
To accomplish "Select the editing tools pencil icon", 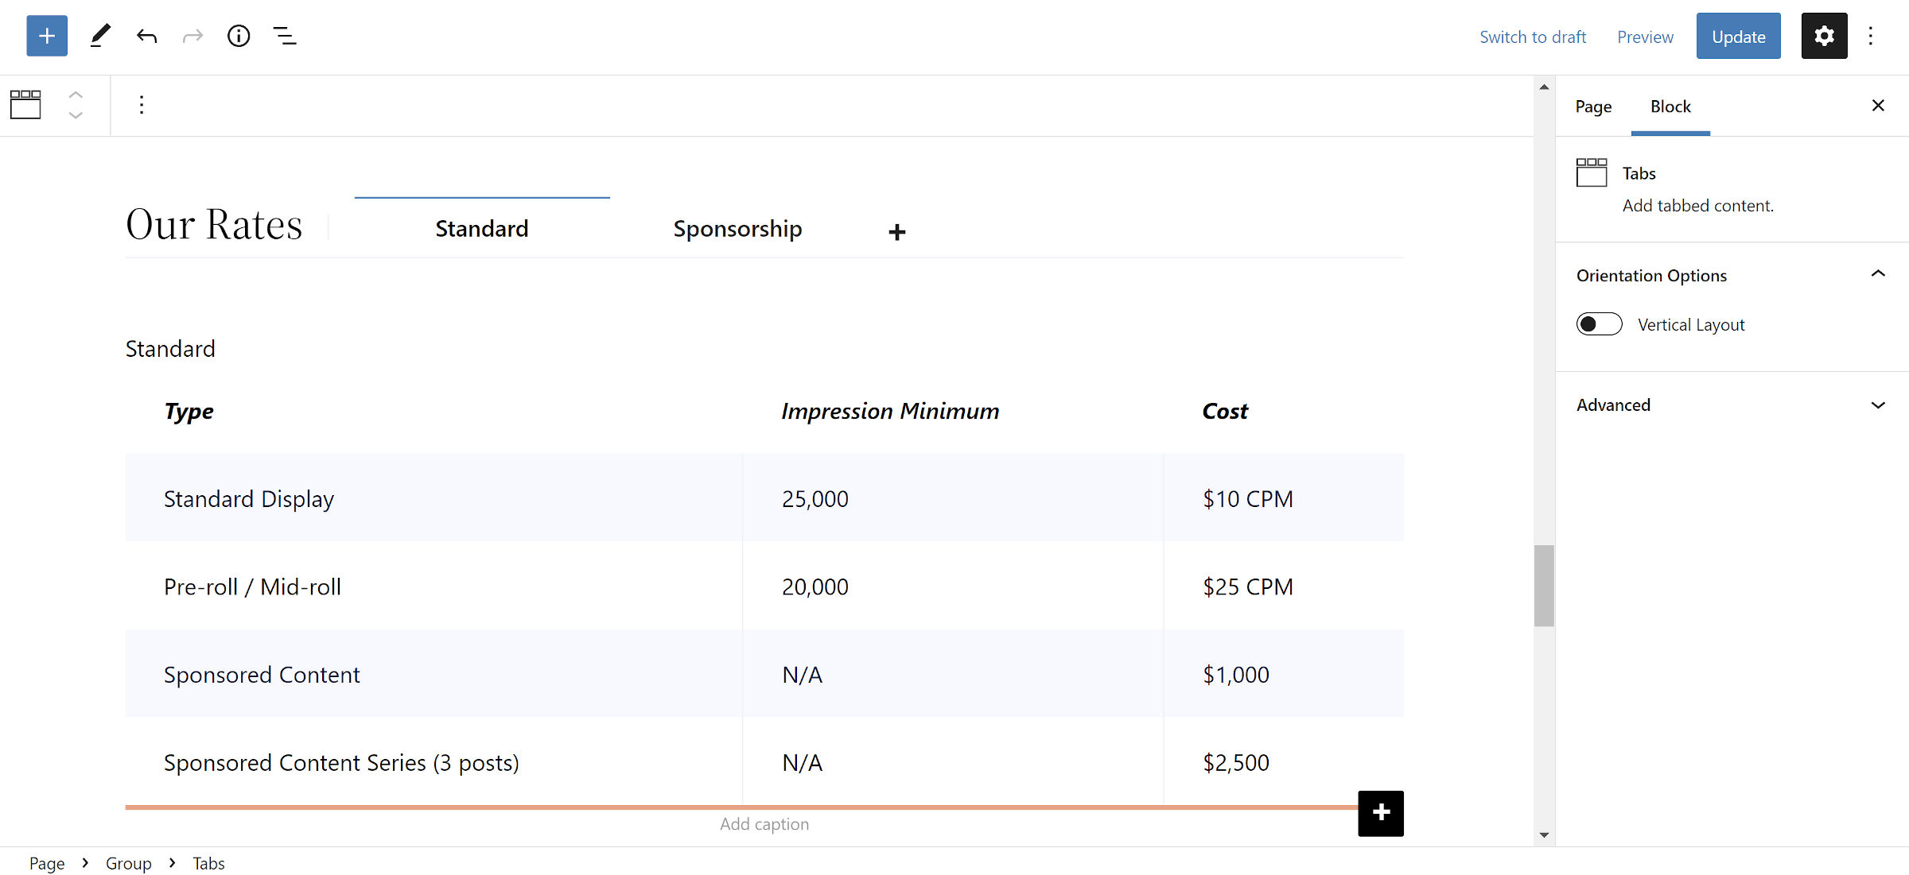I will pos(100,36).
